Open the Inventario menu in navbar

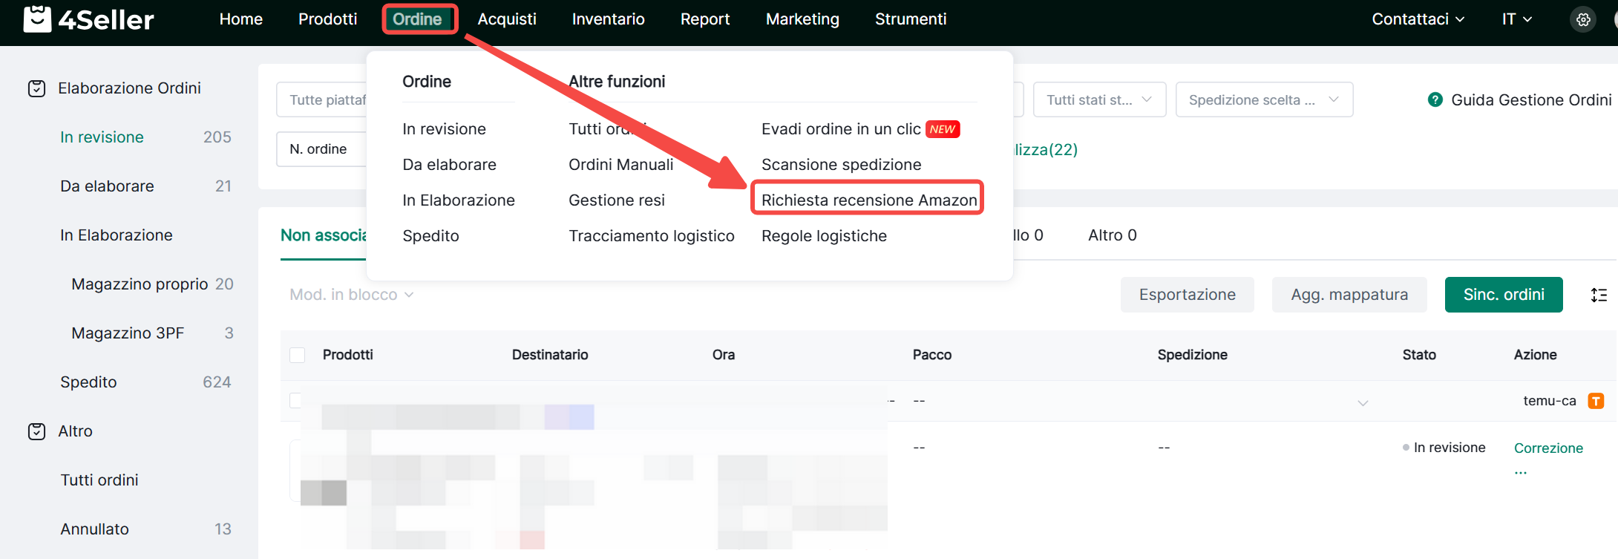tap(608, 19)
